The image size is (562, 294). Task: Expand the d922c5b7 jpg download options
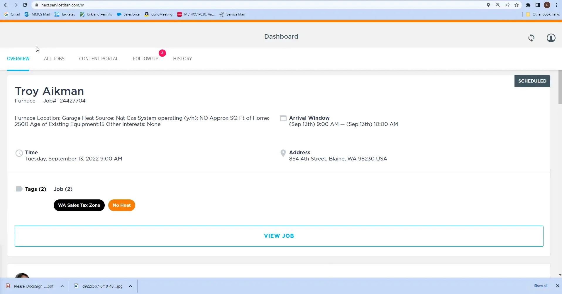(130, 286)
